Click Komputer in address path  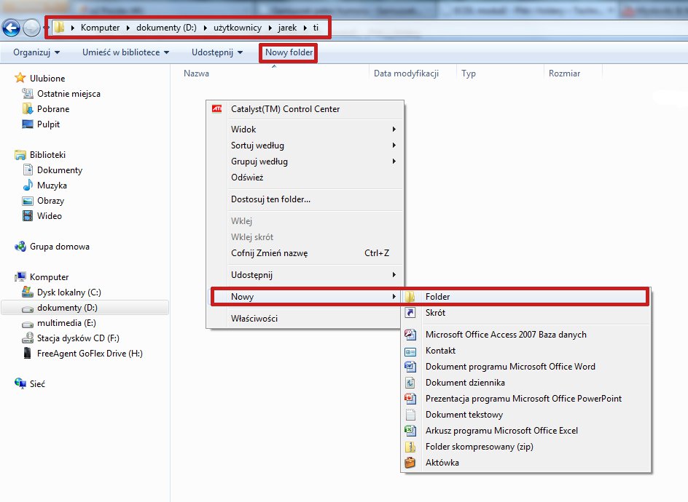pyautogui.click(x=100, y=28)
